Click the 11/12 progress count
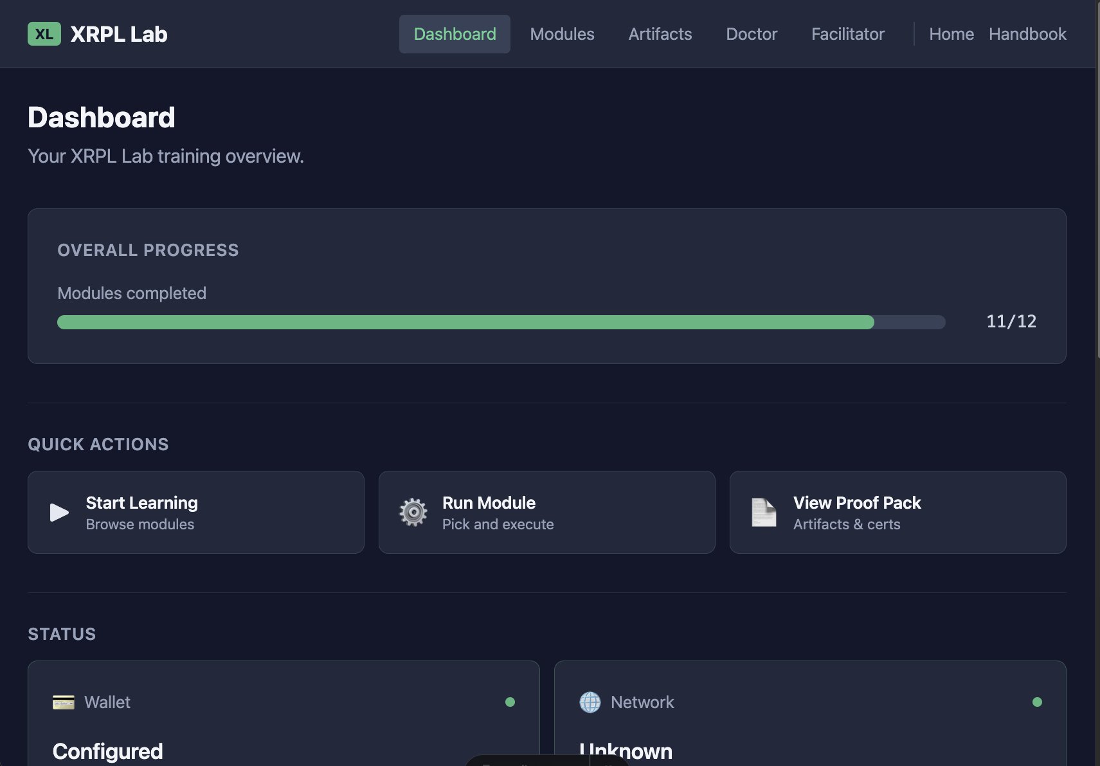 pyautogui.click(x=1011, y=322)
